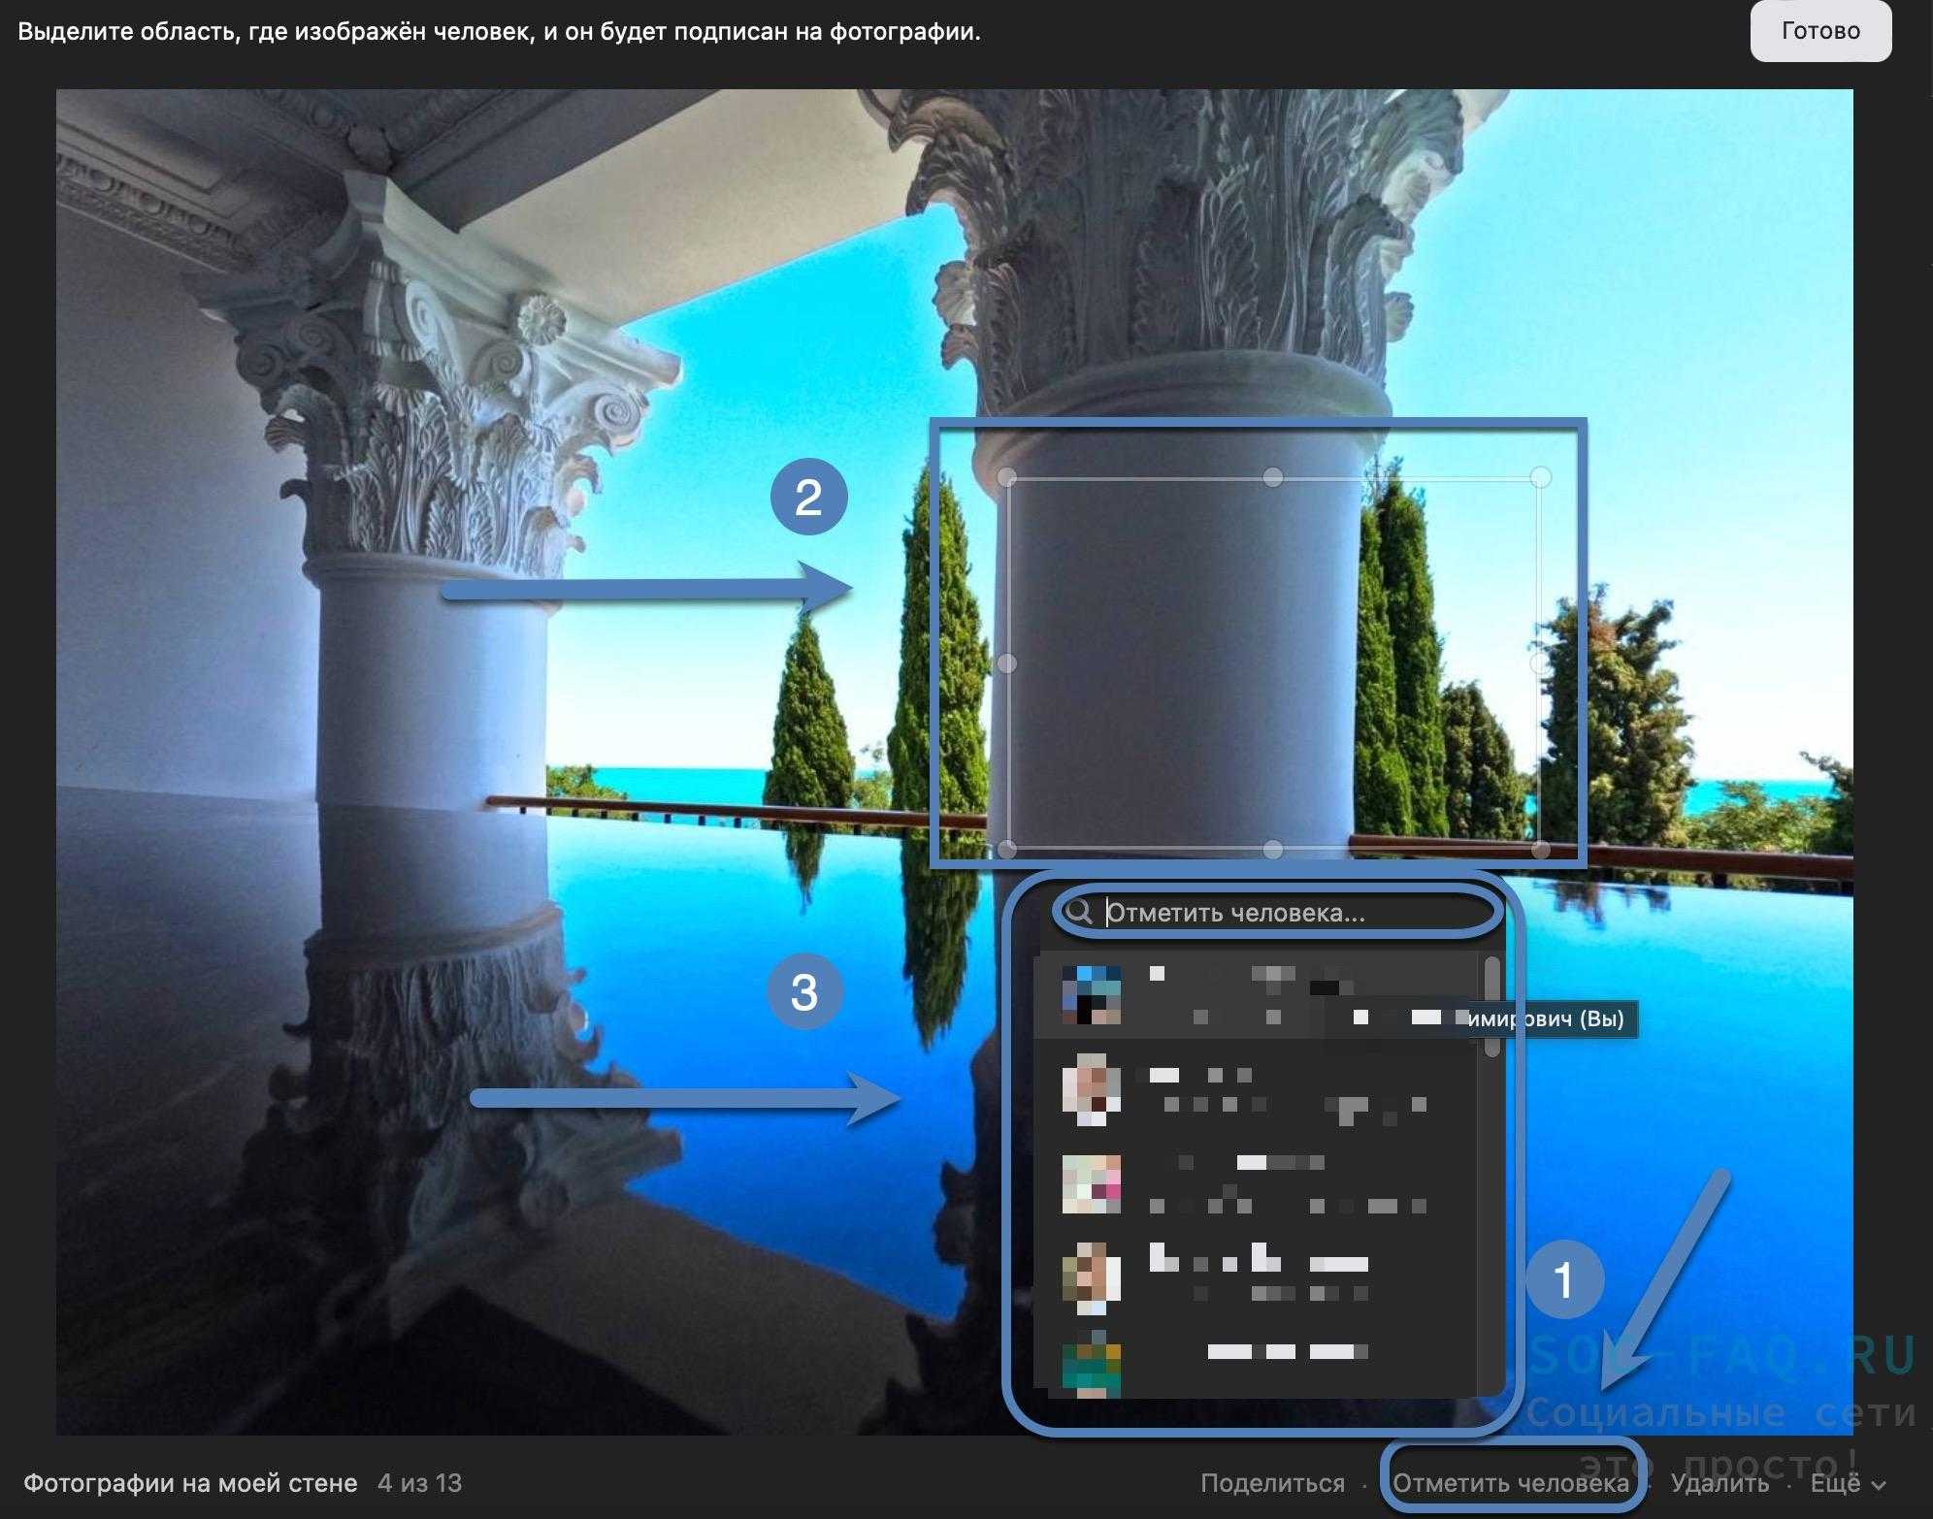Select the third avatar in friend list
This screenshot has height=1519, width=1933.
[1091, 1183]
